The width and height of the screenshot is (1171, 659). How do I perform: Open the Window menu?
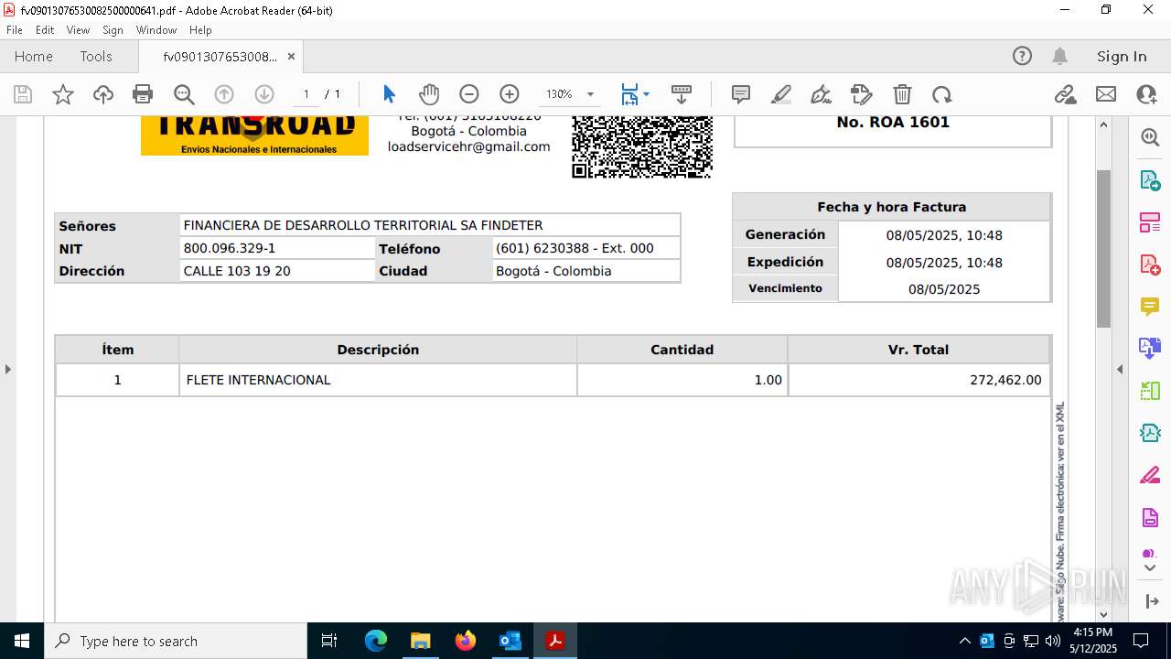click(x=156, y=30)
